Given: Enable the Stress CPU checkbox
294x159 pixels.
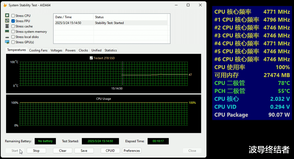Looking at the screenshot, I should (x=13, y=16).
